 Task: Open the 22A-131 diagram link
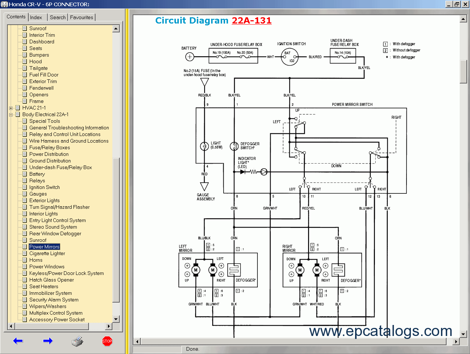tap(252, 21)
